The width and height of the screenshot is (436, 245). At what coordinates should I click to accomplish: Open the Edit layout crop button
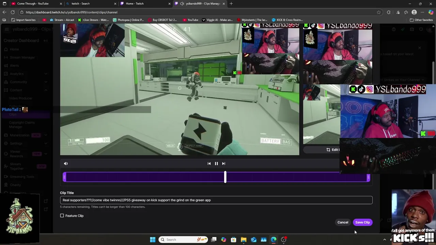point(332,150)
